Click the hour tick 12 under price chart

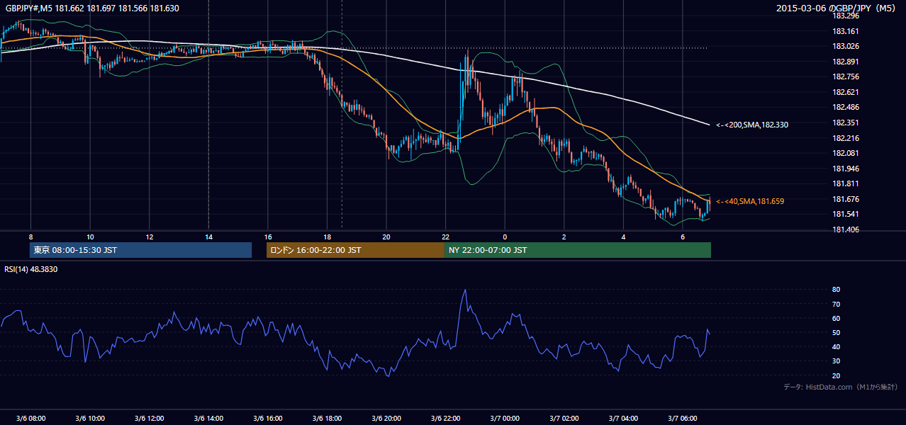click(x=149, y=236)
